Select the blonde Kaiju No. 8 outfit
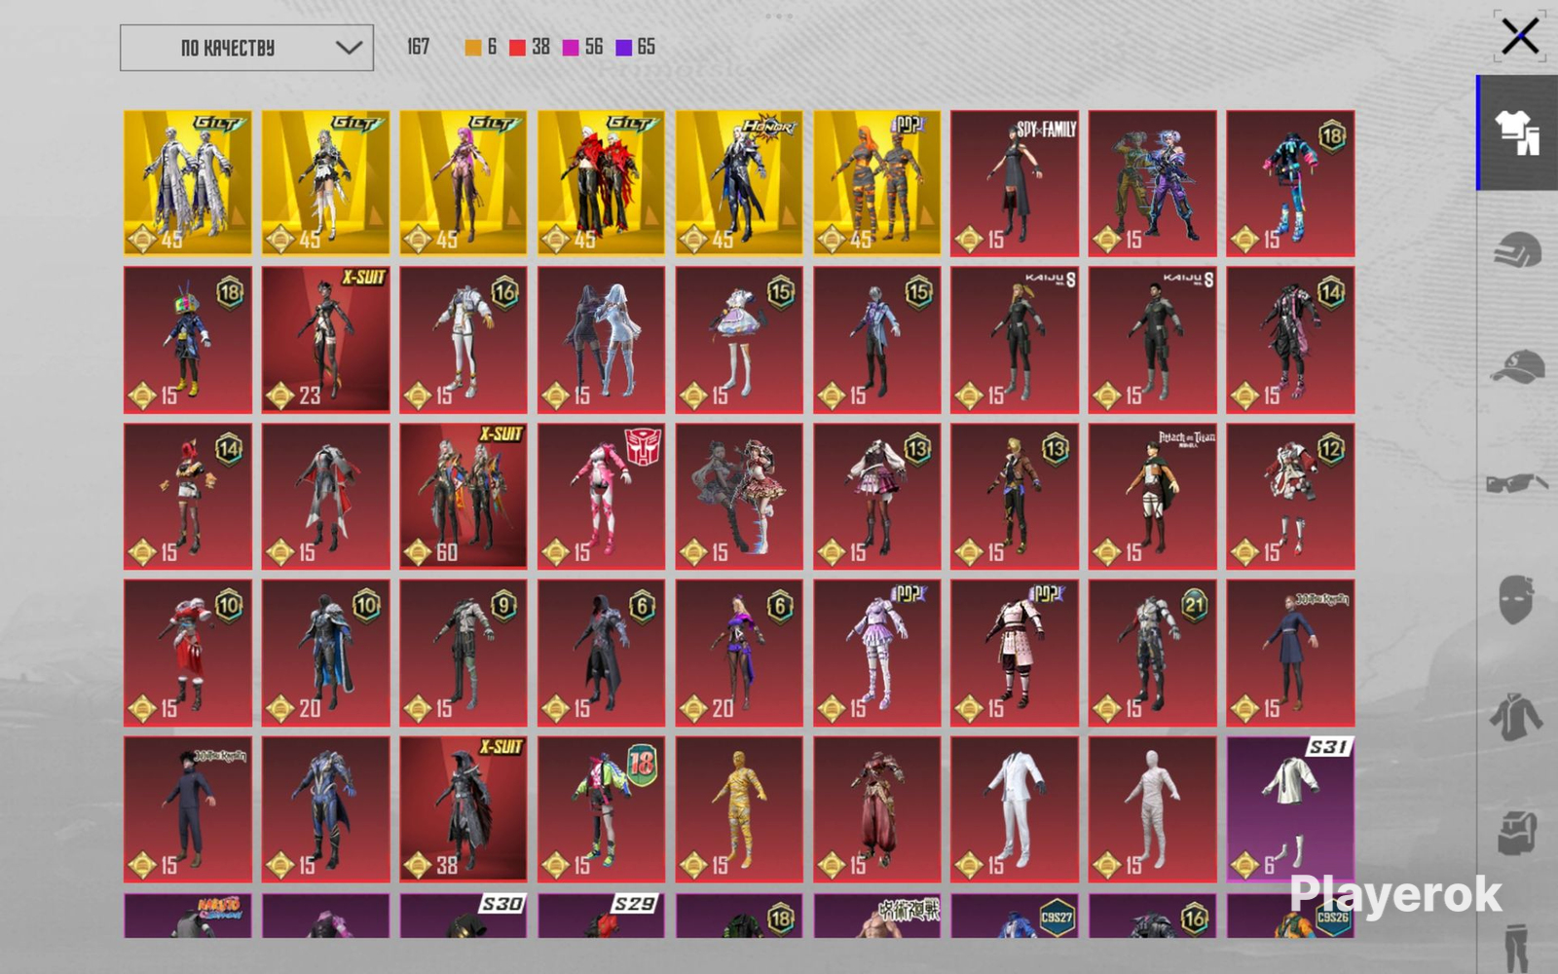The image size is (1558, 974). coord(1015,340)
